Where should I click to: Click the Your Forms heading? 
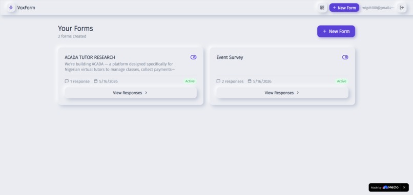tap(75, 29)
